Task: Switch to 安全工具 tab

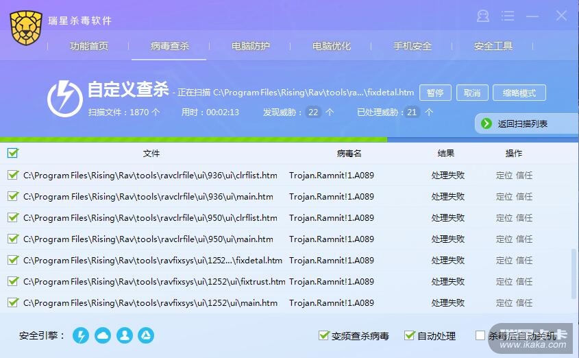Action: (493, 46)
